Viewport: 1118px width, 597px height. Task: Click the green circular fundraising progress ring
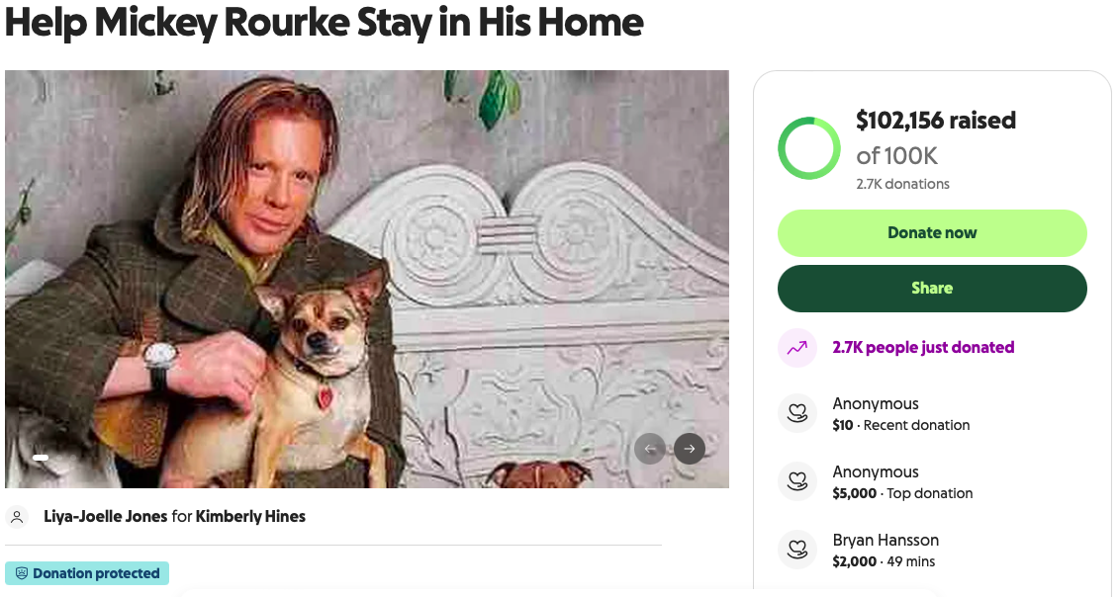pos(809,149)
